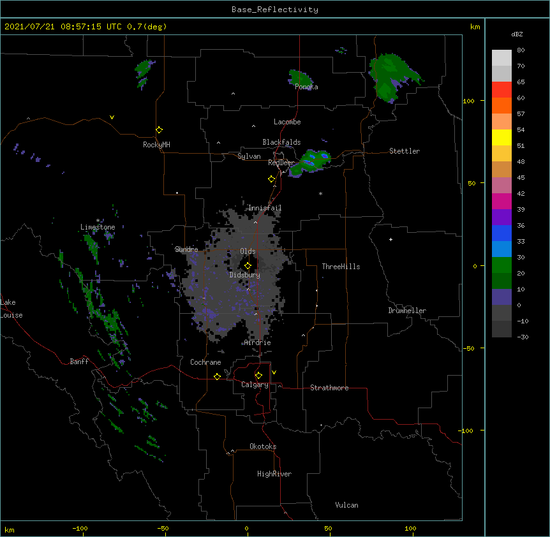Click the Lake Louise label
550x537 pixels.
coord(10,309)
